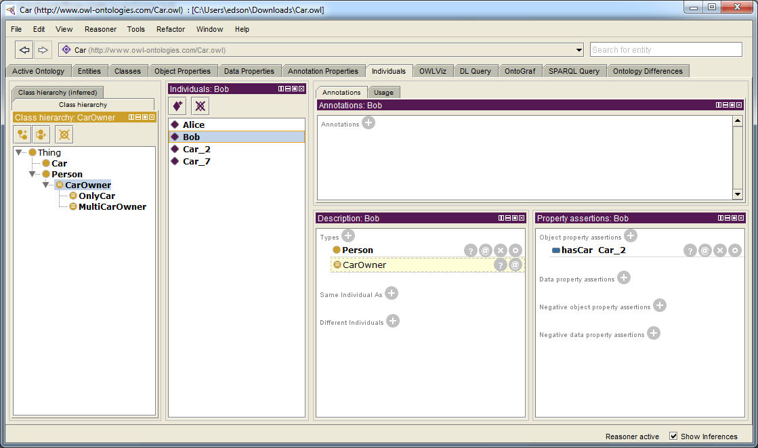Add negative object property assertion
Image resolution: width=758 pixels, height=448 pixels.
pyautogui.click(x=660, y=305)
